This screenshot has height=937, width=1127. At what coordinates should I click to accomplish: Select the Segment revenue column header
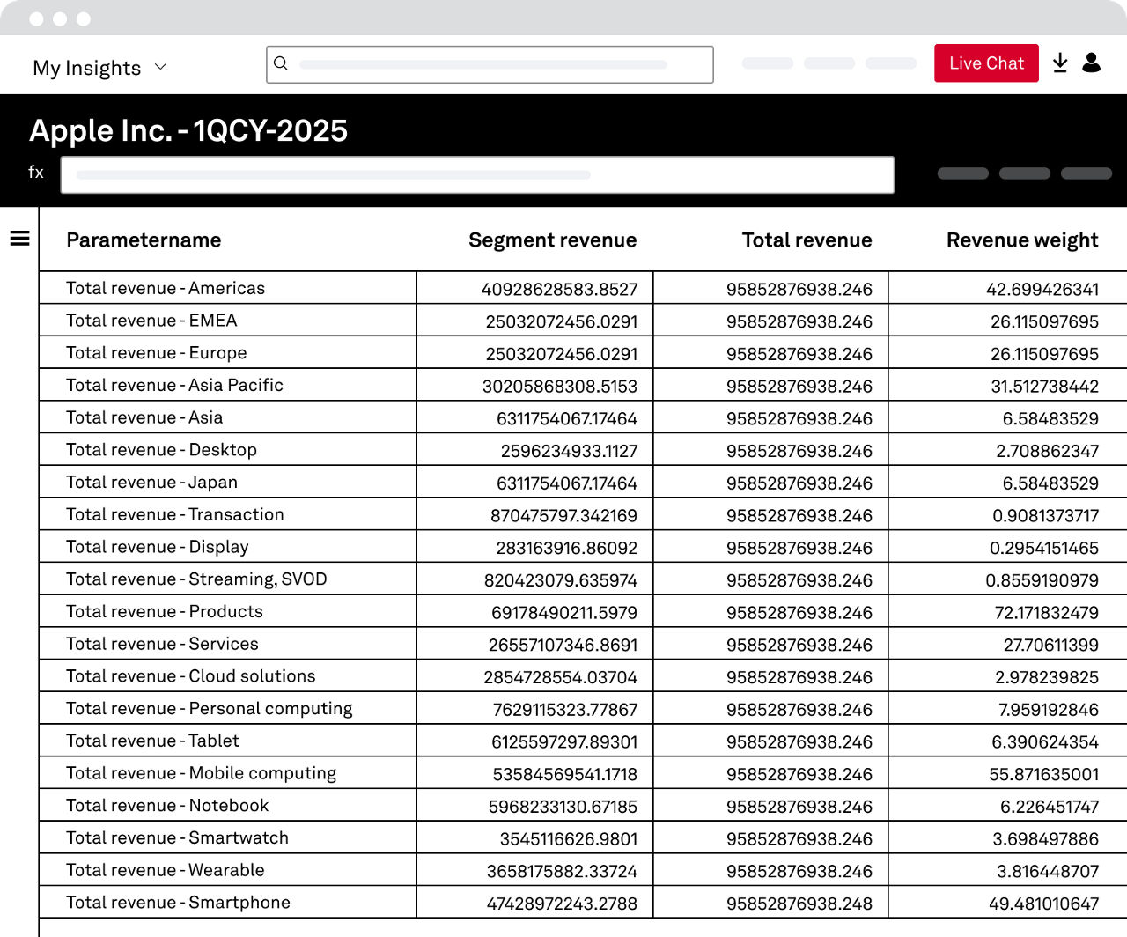[x=552, y=240]
